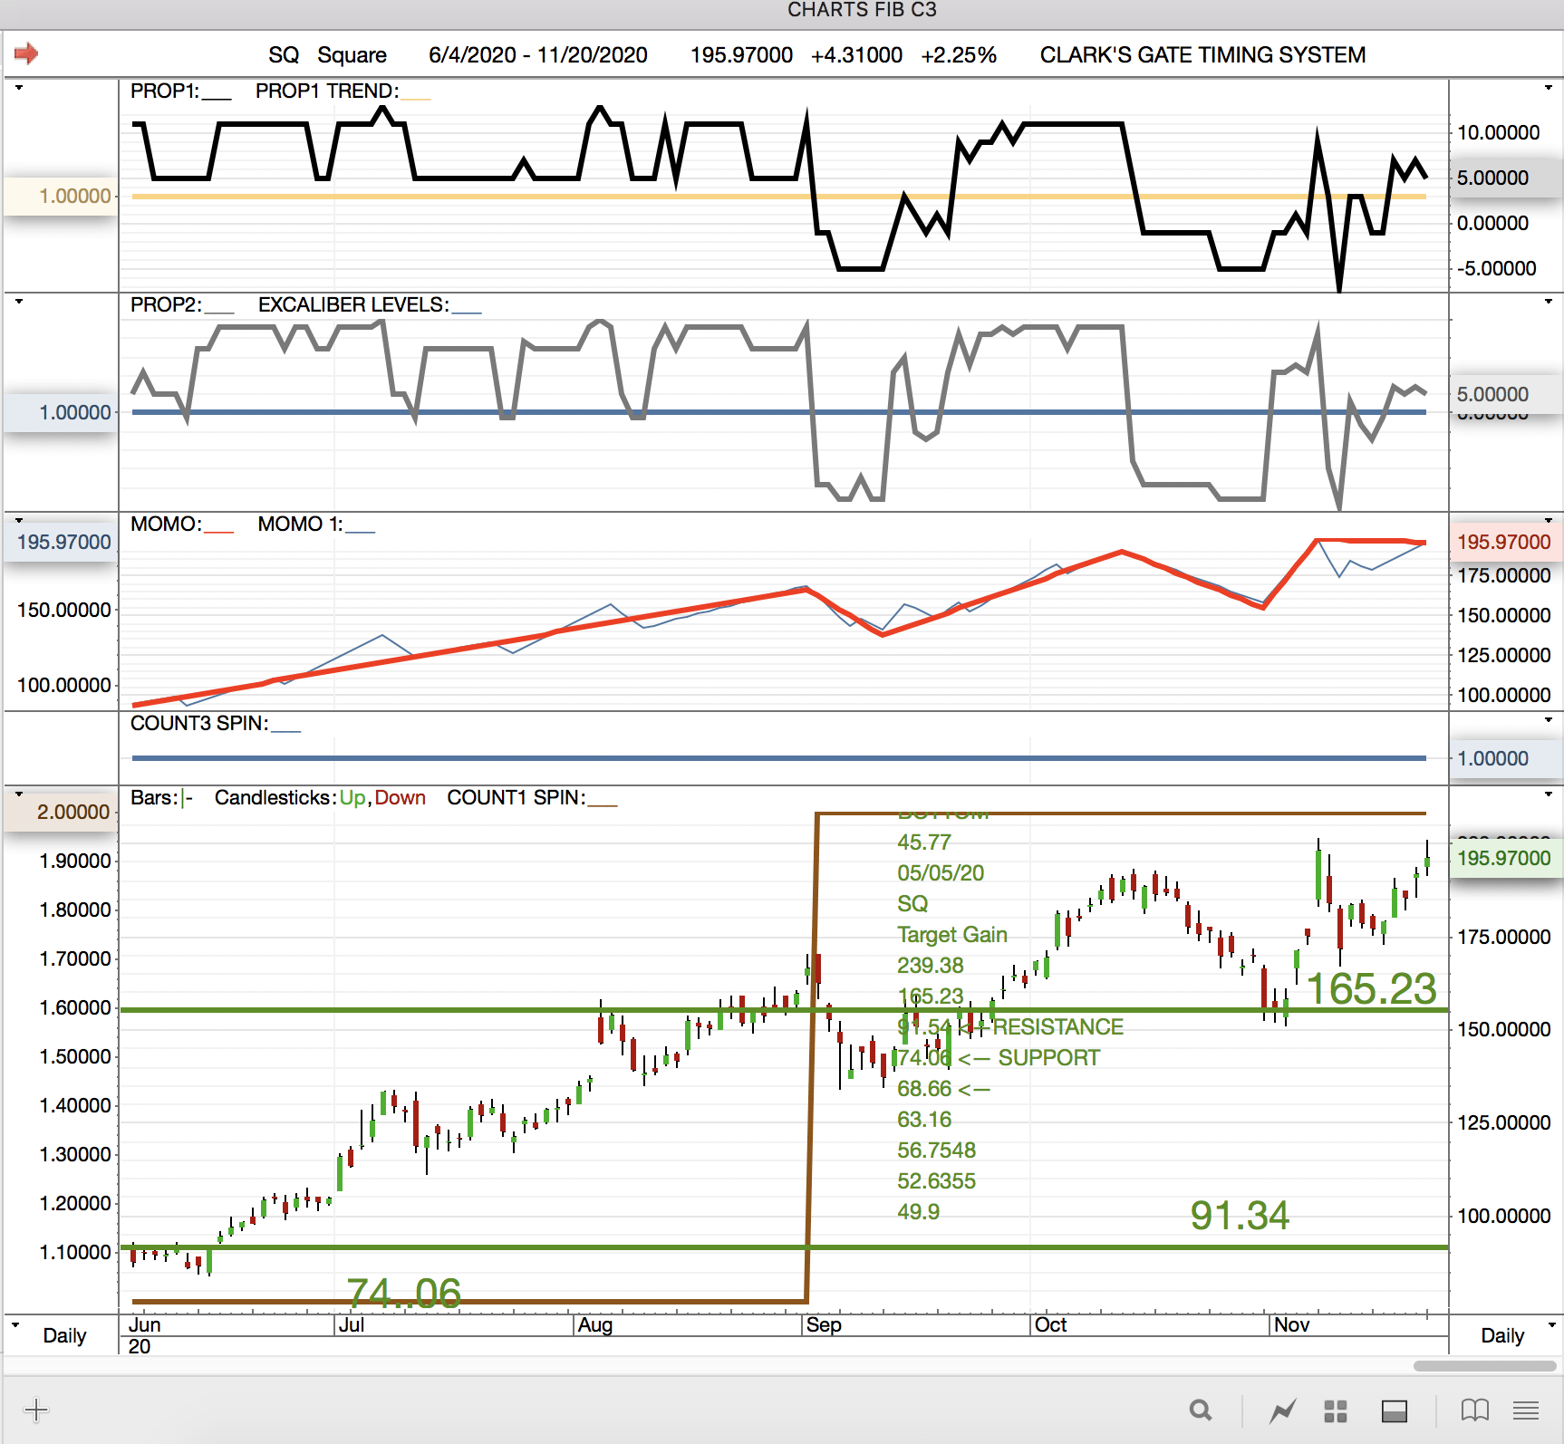
Task: Open the right Daily period dropdown
Action: click(x=1551, y=1325)
